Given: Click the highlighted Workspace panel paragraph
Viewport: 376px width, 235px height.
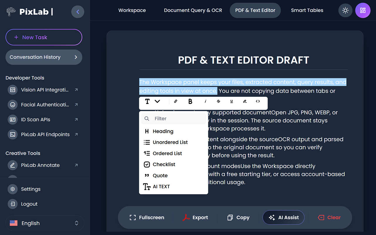Looking at the screenshot, I should tap(243, 86).
